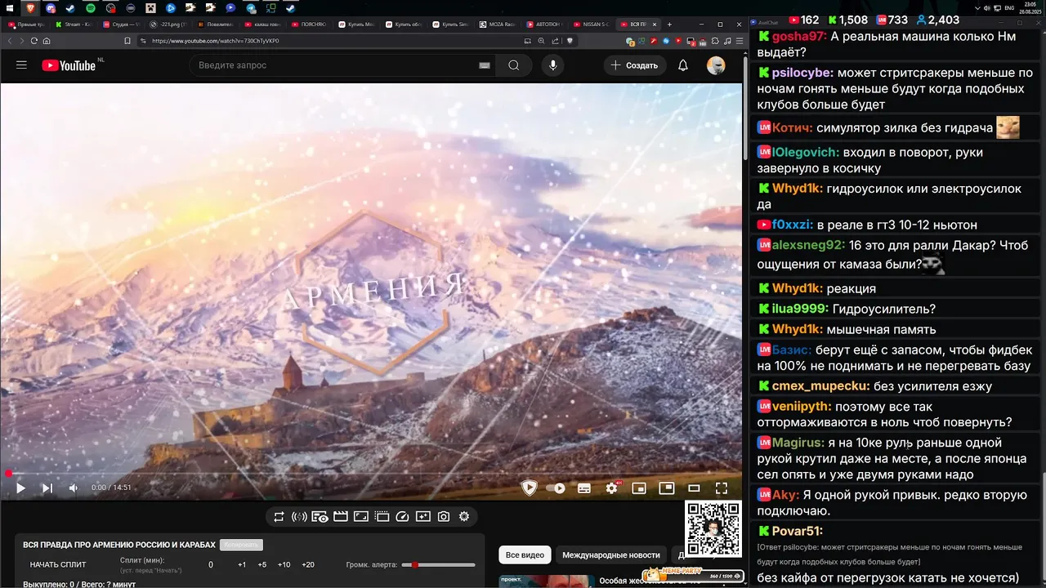Reload the browser page
The image size is (1046, 588).
[x=34, y=41]
